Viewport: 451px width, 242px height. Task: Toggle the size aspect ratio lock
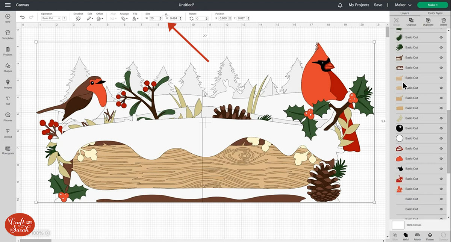pyautogui.click(x=166, y=15)
